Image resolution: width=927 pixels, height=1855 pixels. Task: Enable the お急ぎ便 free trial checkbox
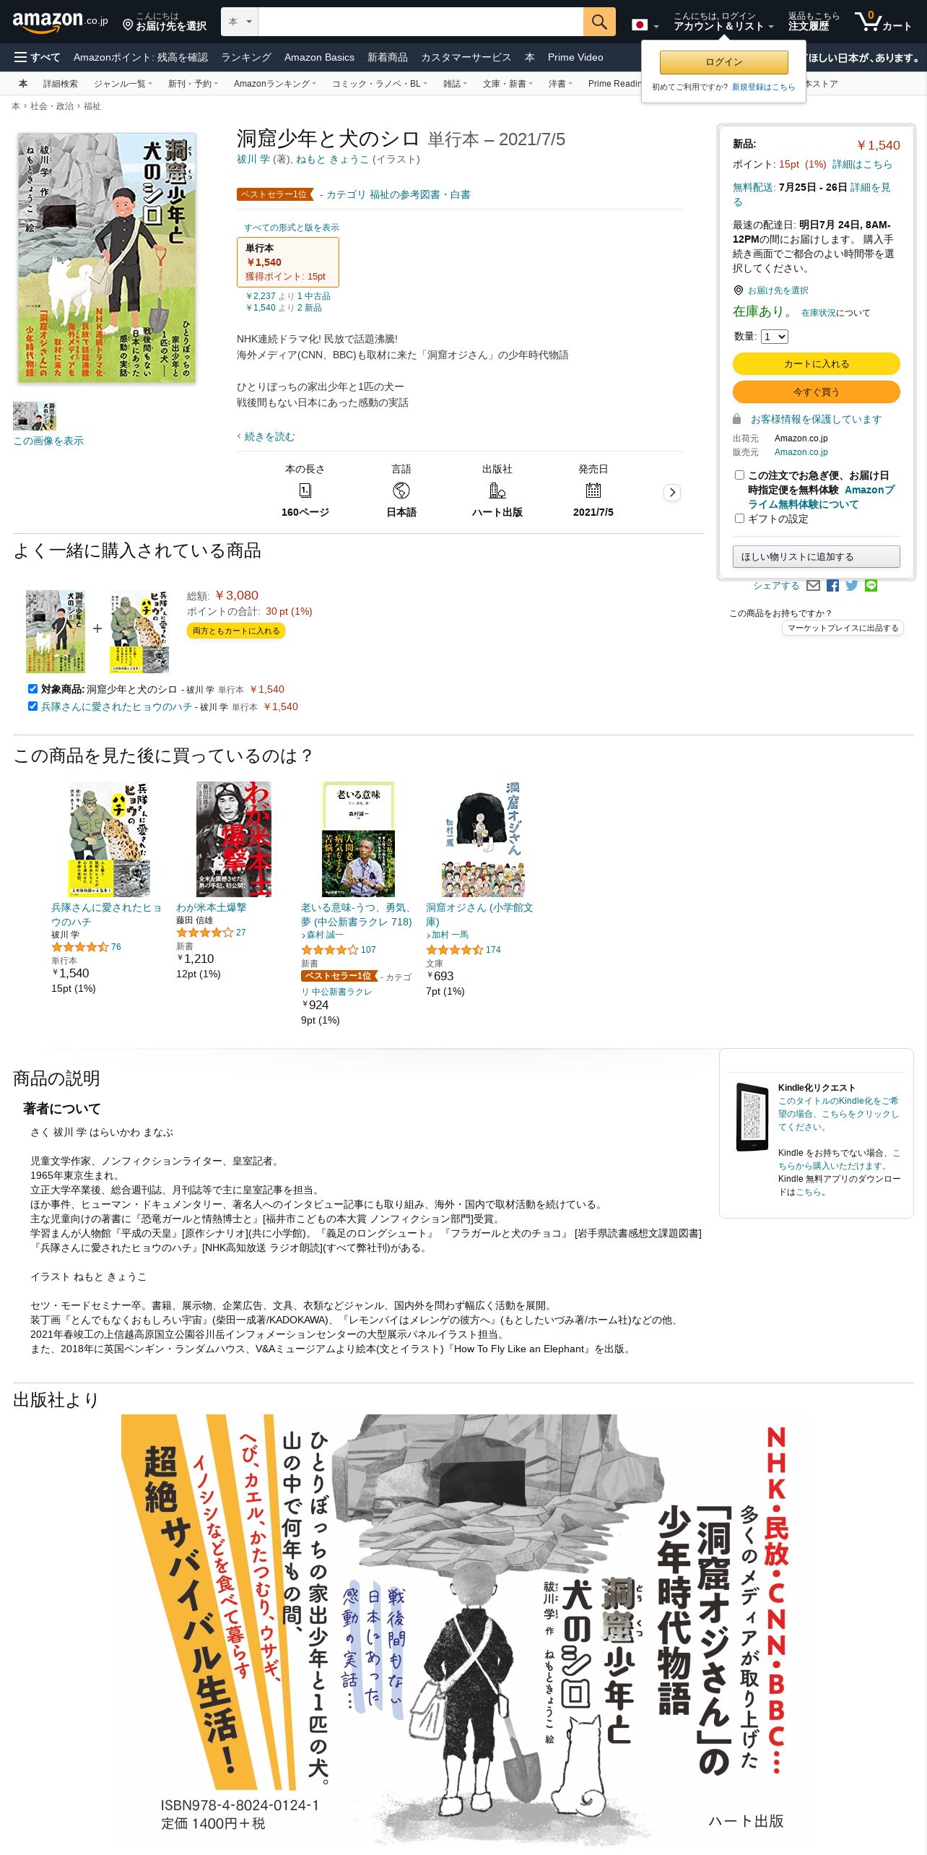739,475
